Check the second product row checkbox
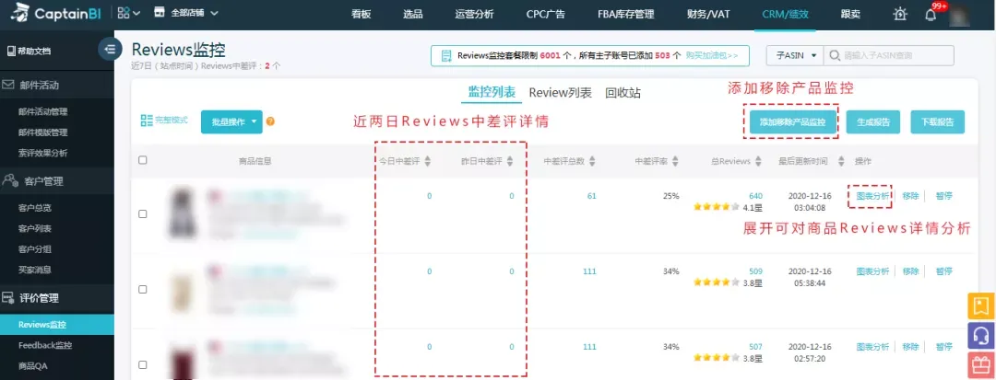 click(142, 290)
